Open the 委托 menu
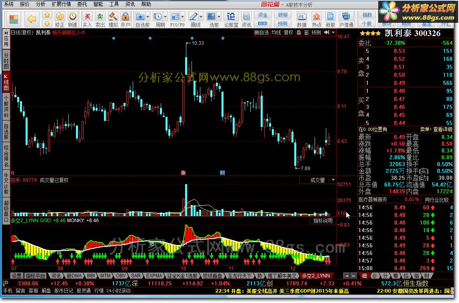 click(x=82, y=4)
